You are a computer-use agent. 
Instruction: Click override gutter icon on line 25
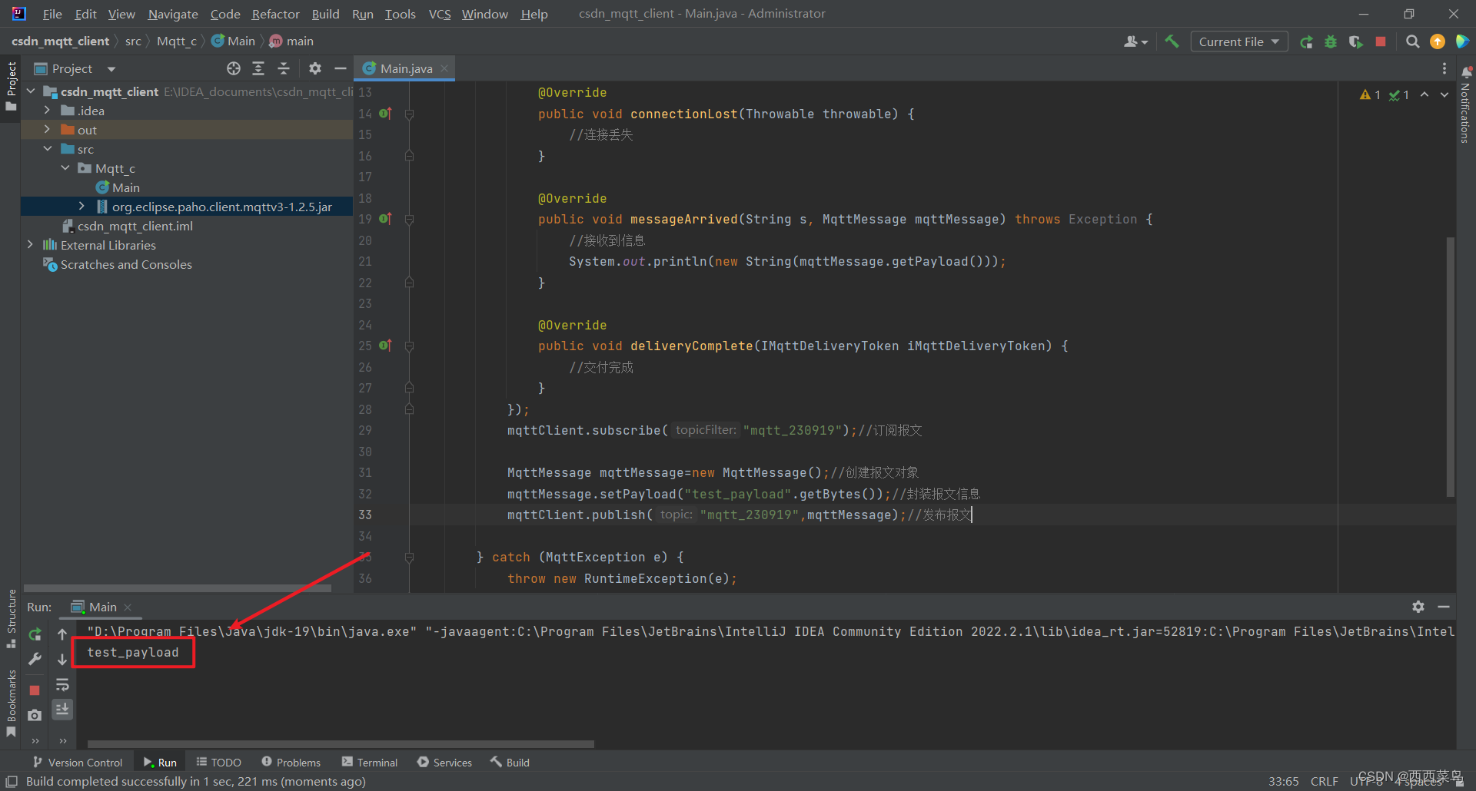(386, 346)
